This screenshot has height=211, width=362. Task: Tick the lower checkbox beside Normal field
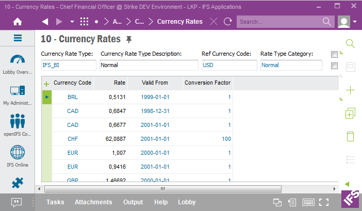[x=334, y=66]
